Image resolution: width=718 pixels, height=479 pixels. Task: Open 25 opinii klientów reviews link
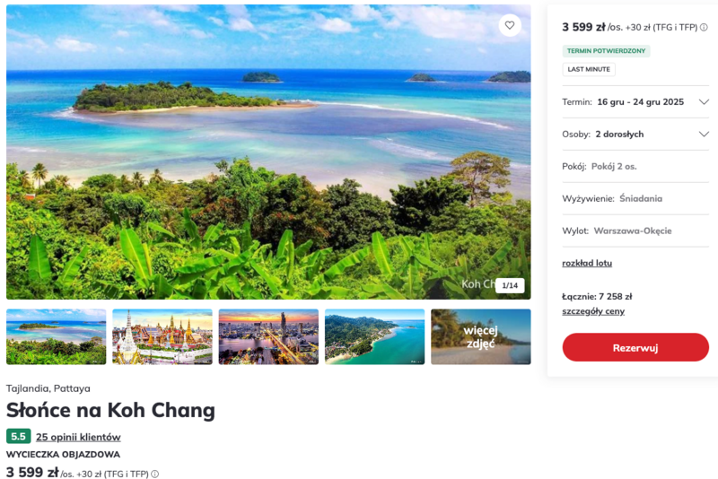(x=78, y=437)
